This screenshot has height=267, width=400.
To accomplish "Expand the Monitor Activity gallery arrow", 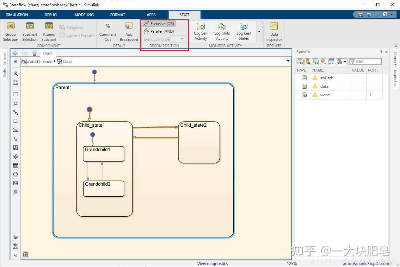I will [x=259, y=32].
